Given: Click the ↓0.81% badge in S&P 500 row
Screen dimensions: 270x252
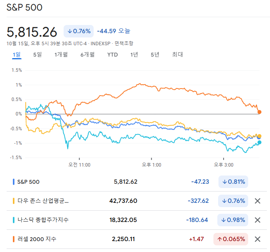Looking at the screenshot, I should pyautogui.click(x=233, y=182).
